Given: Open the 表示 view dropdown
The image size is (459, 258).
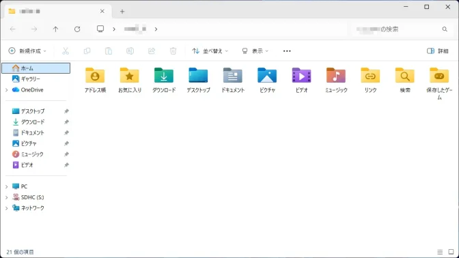Looking at the screenshot, I should pyautogui.click(x=255, y=51).
